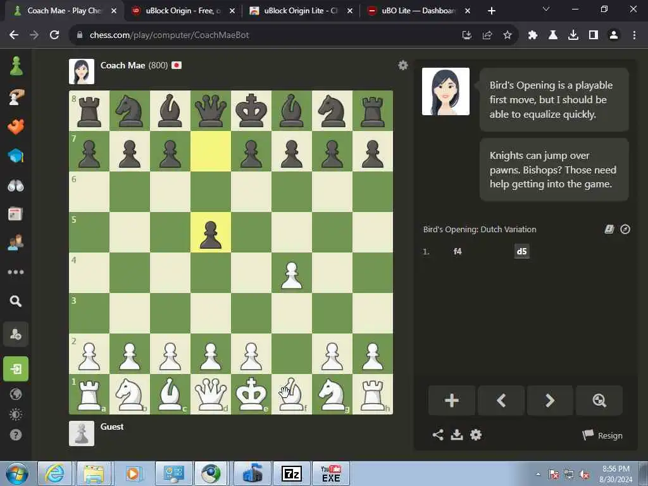The image size is (648, 486).
Task: Share the game via share icon
Action: click(438, 435)
